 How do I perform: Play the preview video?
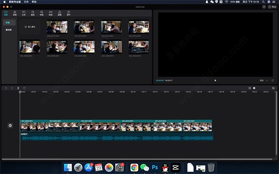215,80
